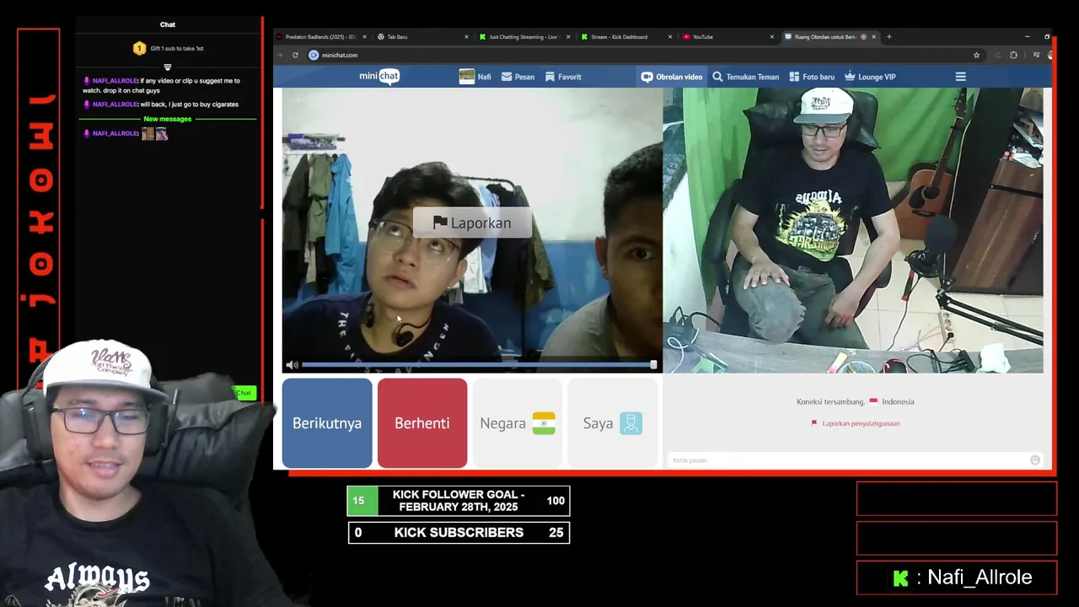1079x607 pixels.
Task: Click the Kick logo near Nafi_Allrole
Action: 901,578
